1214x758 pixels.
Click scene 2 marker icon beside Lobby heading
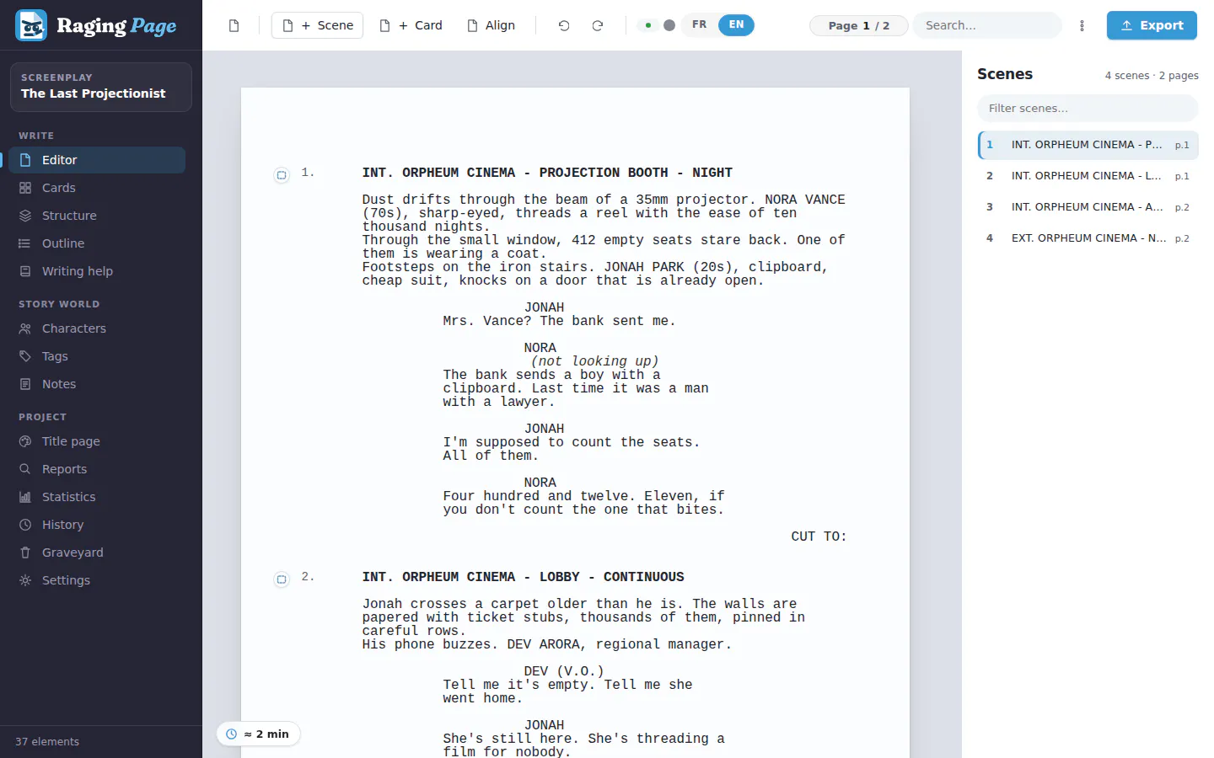tap(282, 579)
